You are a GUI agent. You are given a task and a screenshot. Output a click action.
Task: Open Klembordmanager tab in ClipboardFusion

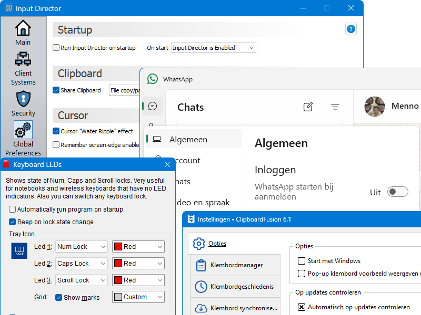(x=235, y=265)
